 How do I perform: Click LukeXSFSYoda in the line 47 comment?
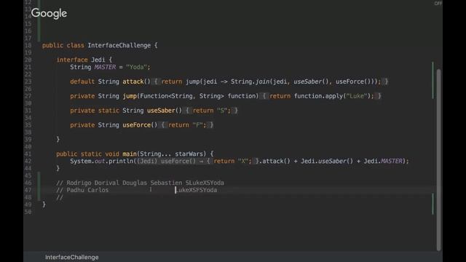[197, 190]
